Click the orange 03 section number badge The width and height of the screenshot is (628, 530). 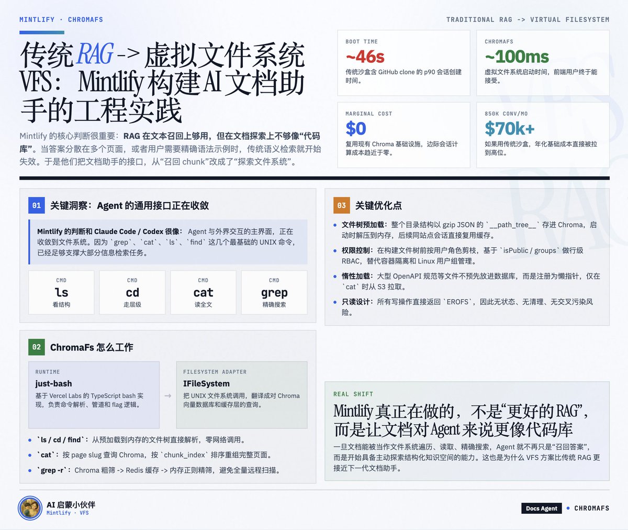pyautogui.click(x=342, y=205)
